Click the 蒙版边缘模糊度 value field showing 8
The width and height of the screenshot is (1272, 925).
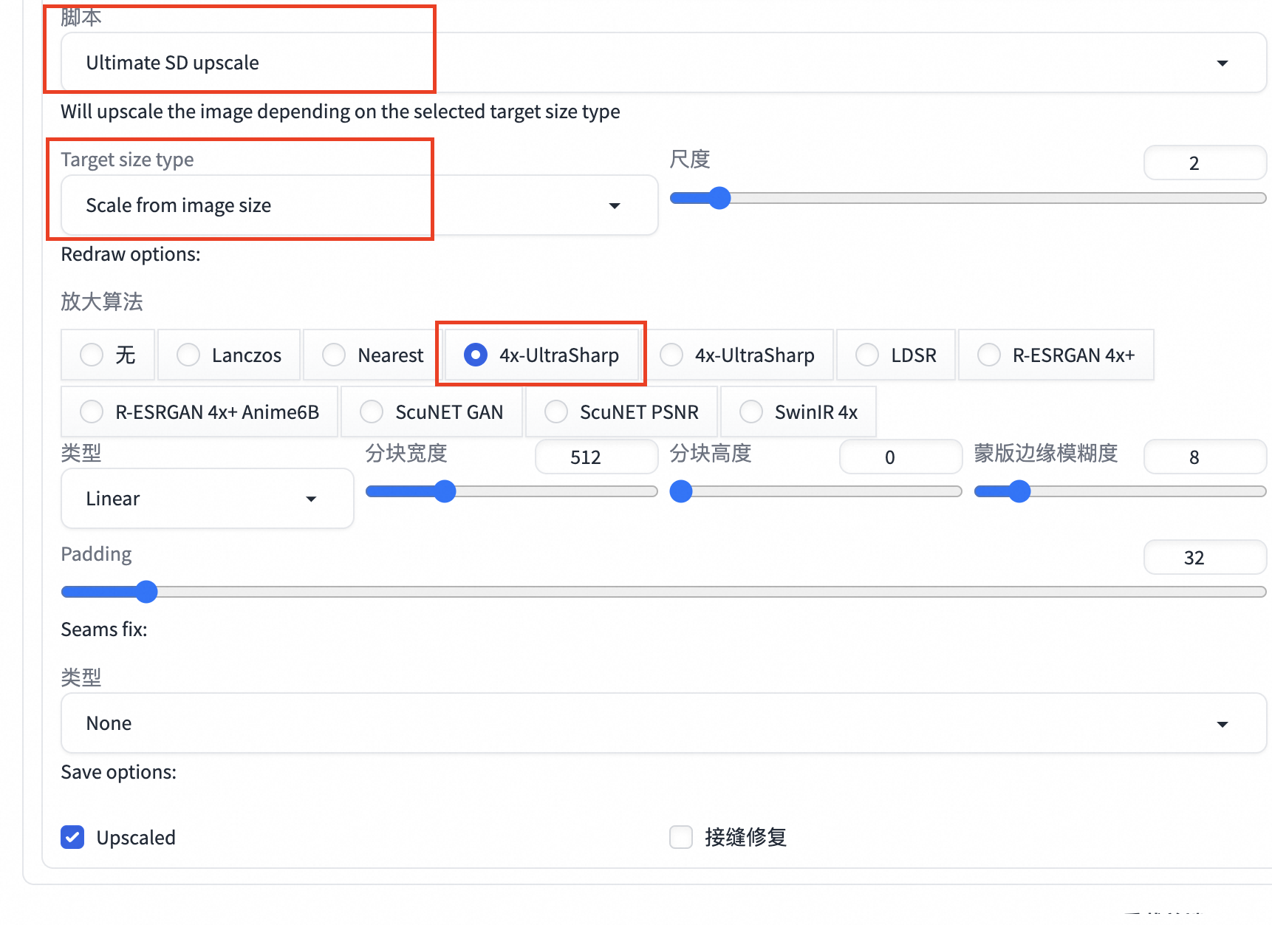point(1204,457)
